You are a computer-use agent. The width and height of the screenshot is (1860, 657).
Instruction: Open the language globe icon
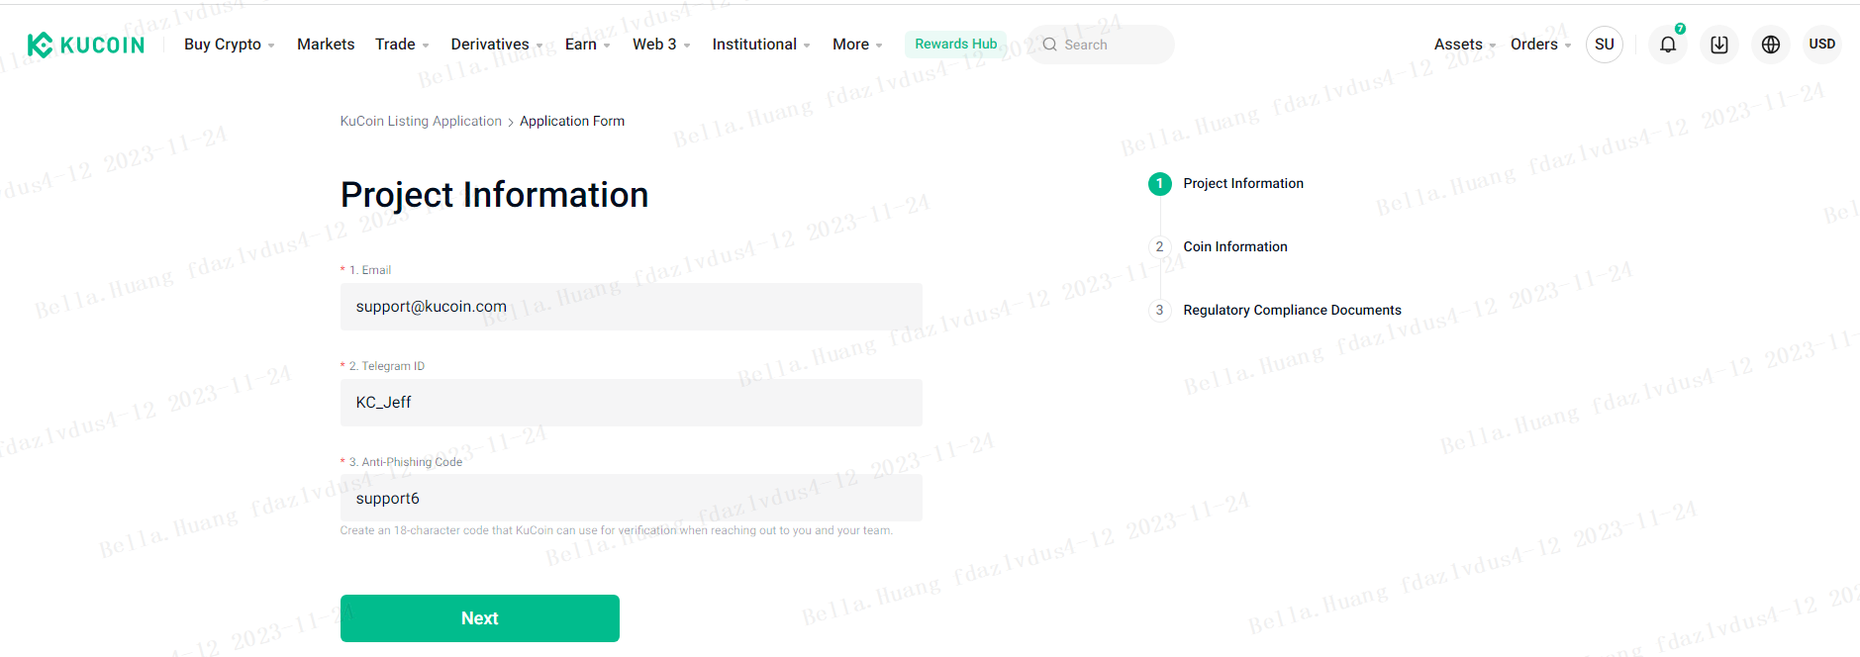1771,45
